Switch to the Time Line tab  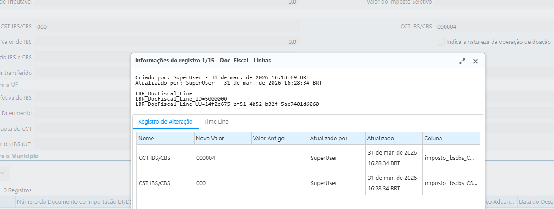(216, 122)
